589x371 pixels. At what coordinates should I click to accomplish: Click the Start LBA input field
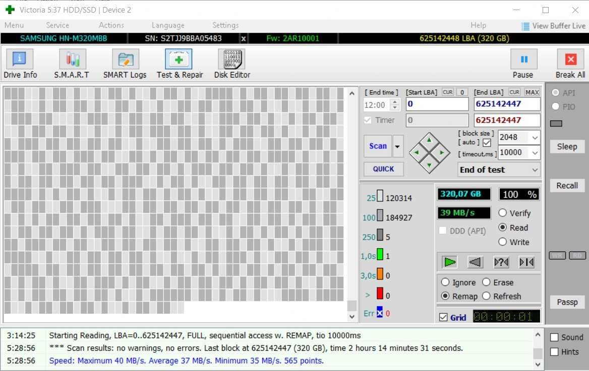coord(437,104)
